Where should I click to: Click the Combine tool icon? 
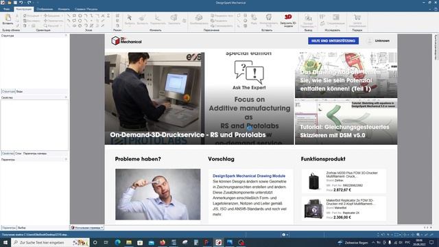click(x=199, y=18)
